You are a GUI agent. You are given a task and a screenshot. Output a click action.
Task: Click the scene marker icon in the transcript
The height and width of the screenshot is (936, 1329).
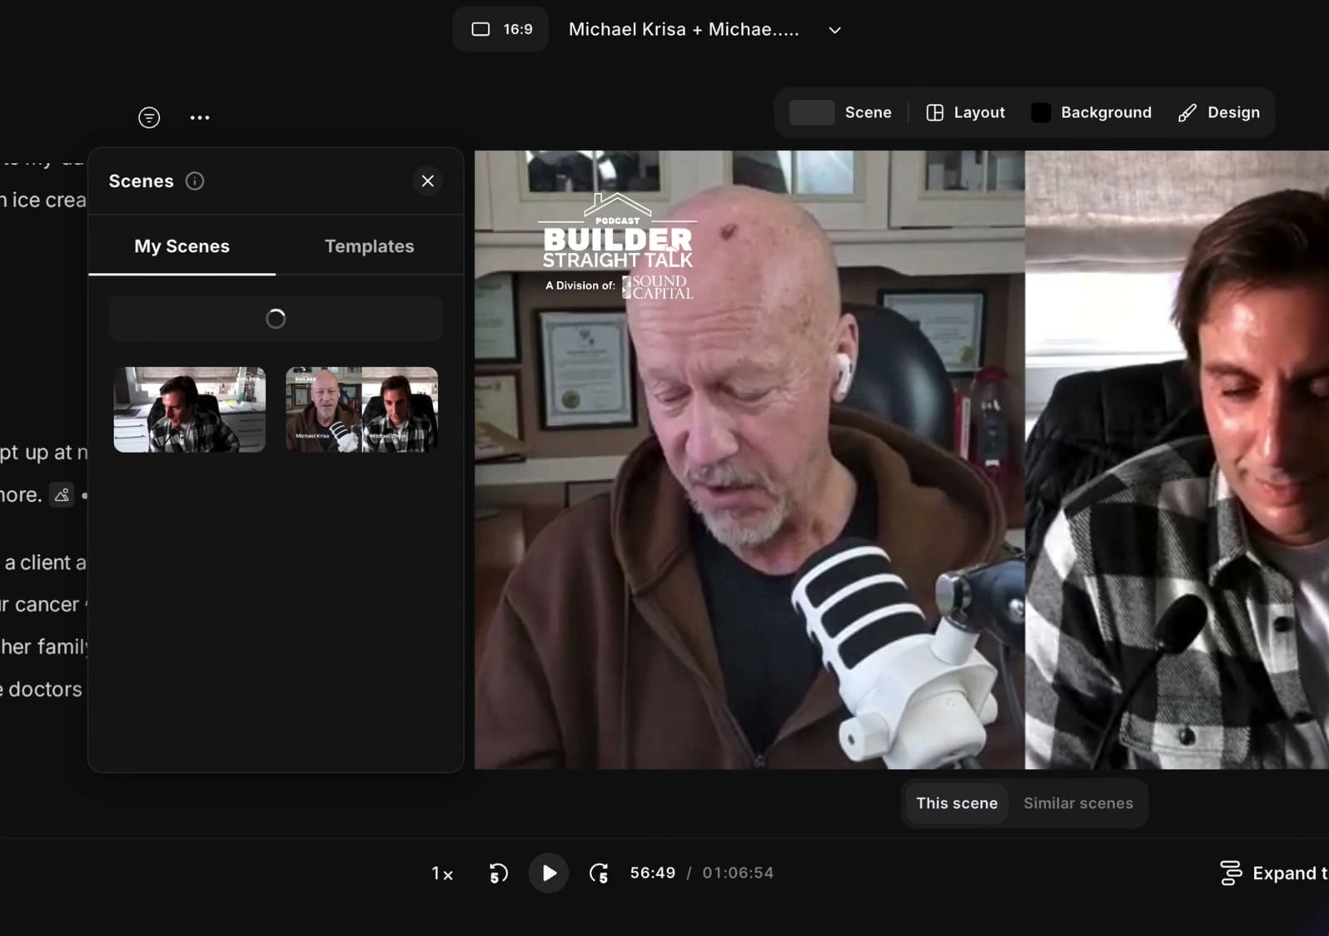(62, 495)
